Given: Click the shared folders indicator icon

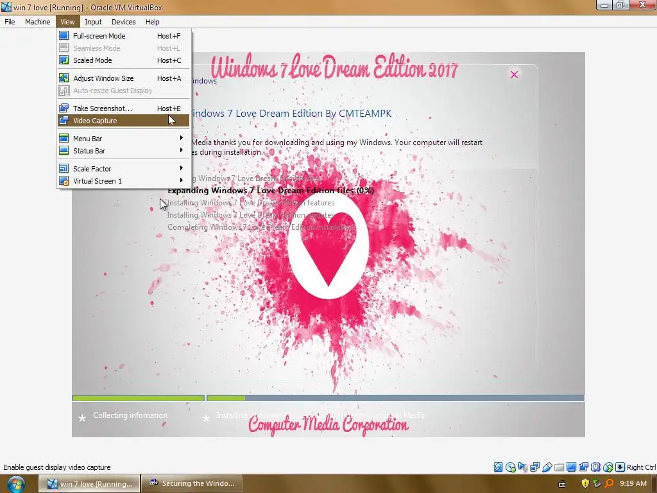Looking at the screenshot, I should tap(559, 467).
